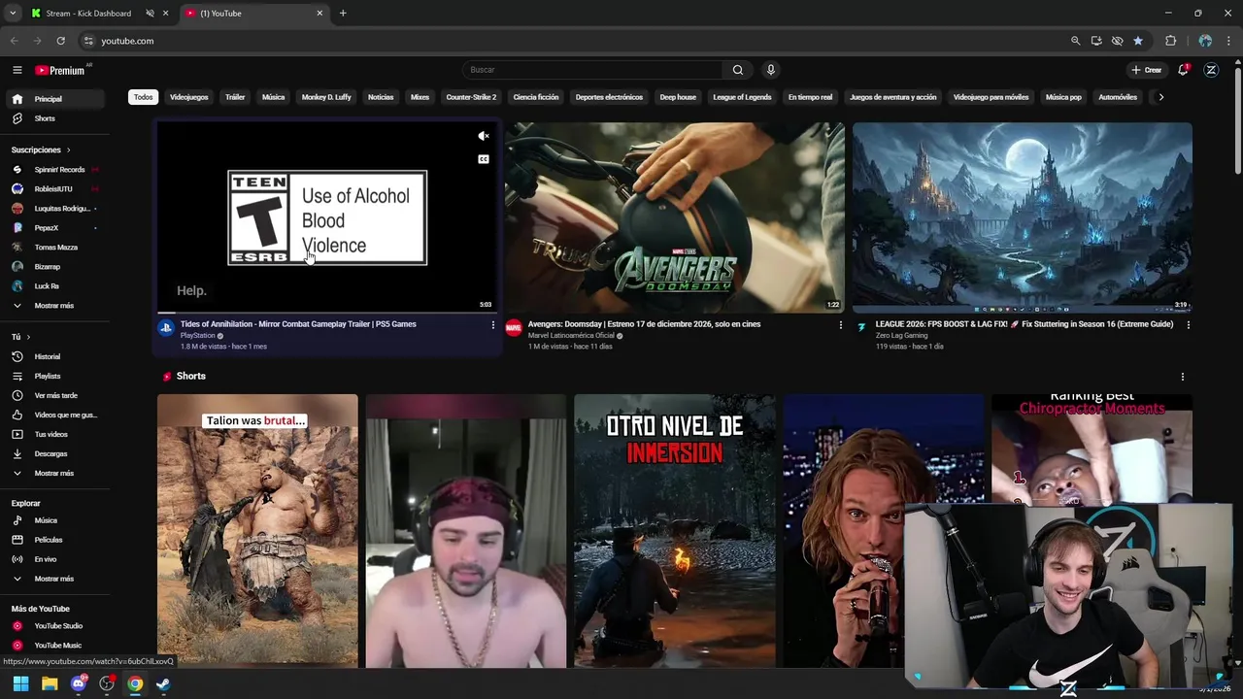Image resolution: width=1243 pixels, height=699 pixels.
Task: Open the account avatar menu
Action: pyautogui.click(x=1211, y=70)
